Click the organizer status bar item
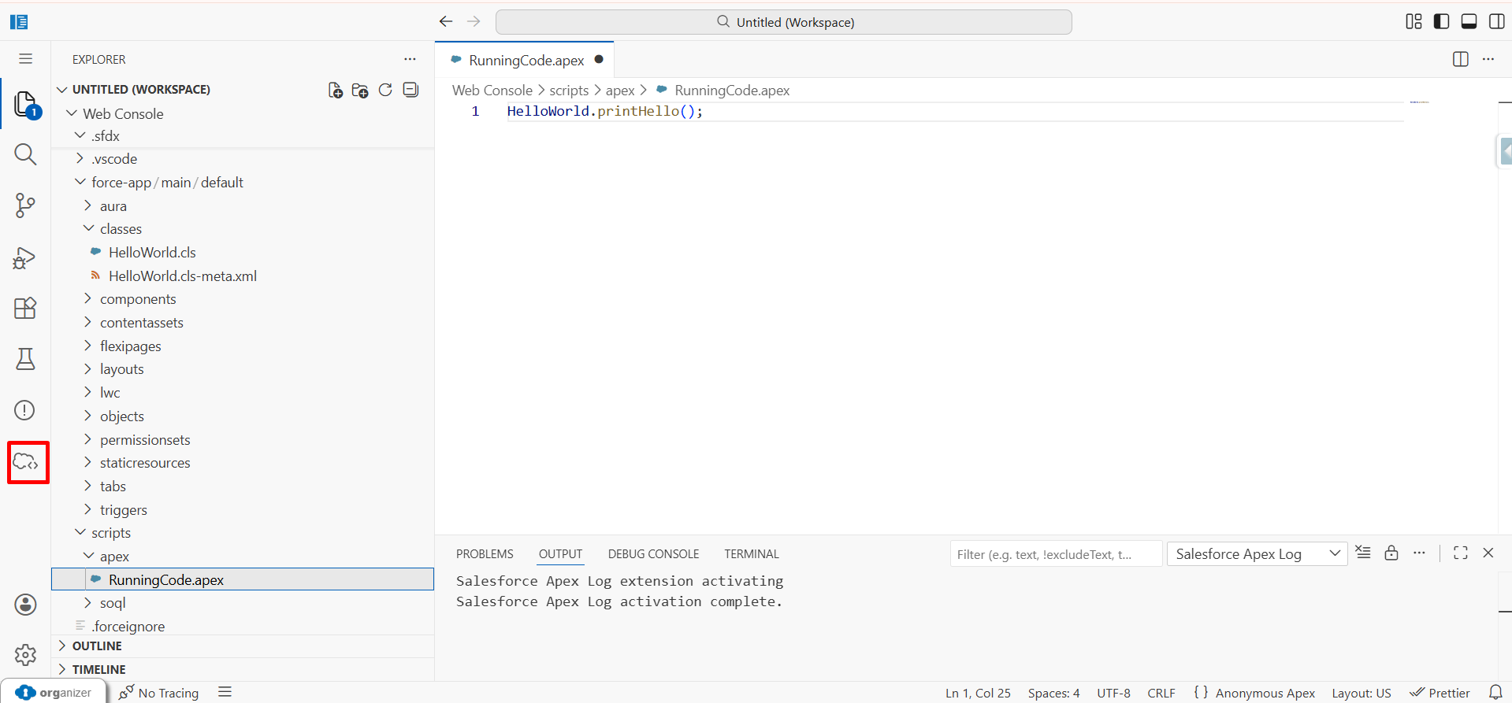This screenshot has height=703, width=1512. pos(54,693)
